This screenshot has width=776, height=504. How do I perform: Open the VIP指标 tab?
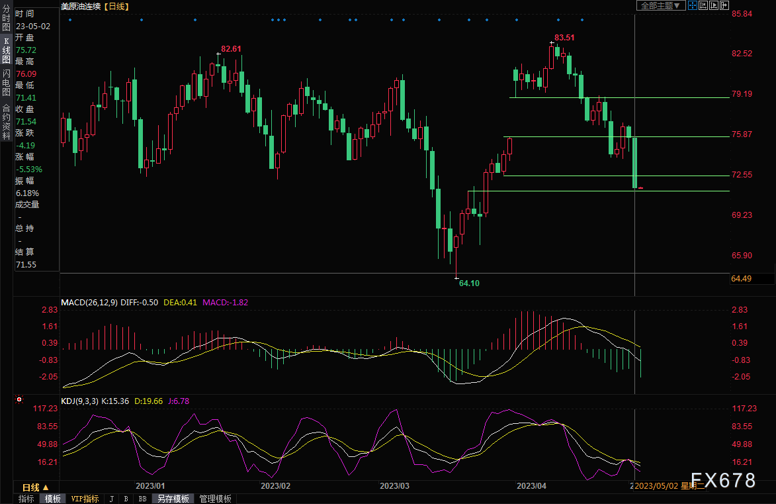85,499
